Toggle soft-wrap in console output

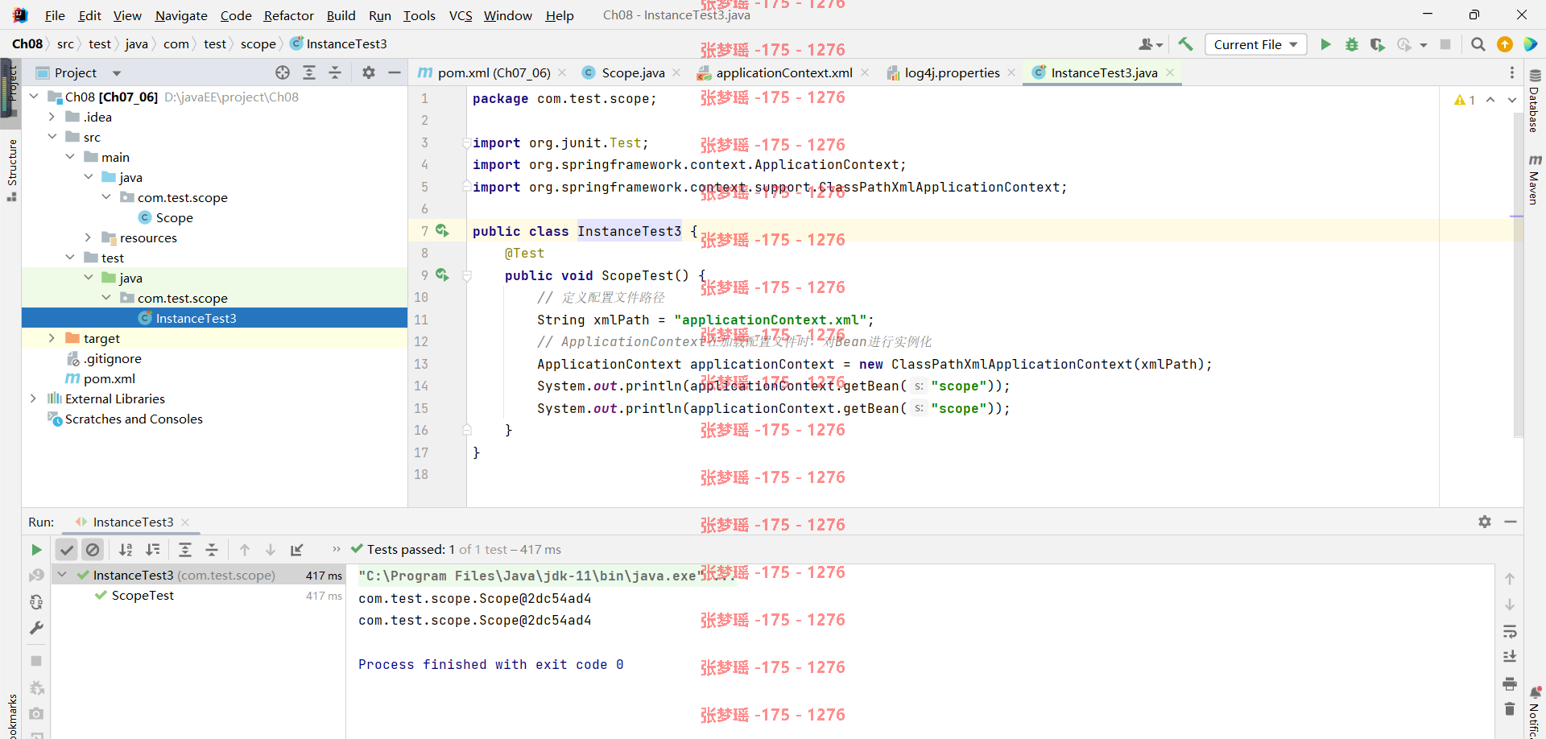[x=1510, y=631]
